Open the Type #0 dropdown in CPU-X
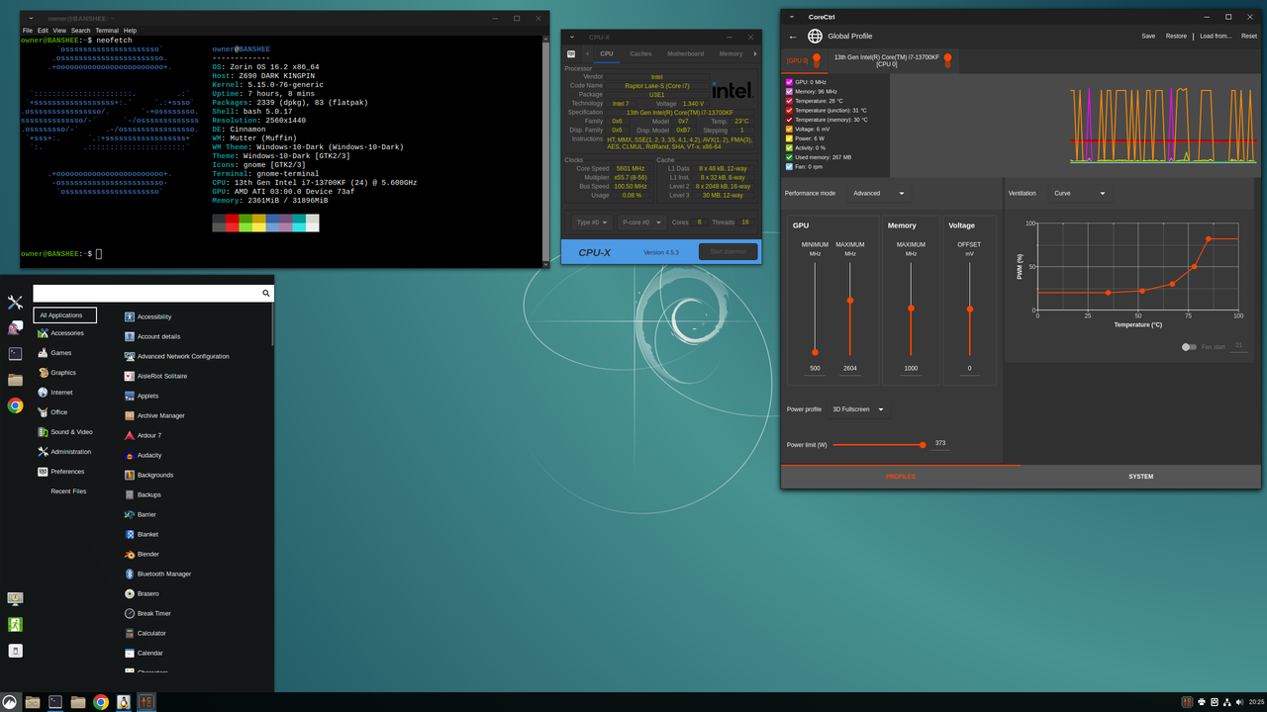This screenshot has height=712, width=1267. coord(592,222)
